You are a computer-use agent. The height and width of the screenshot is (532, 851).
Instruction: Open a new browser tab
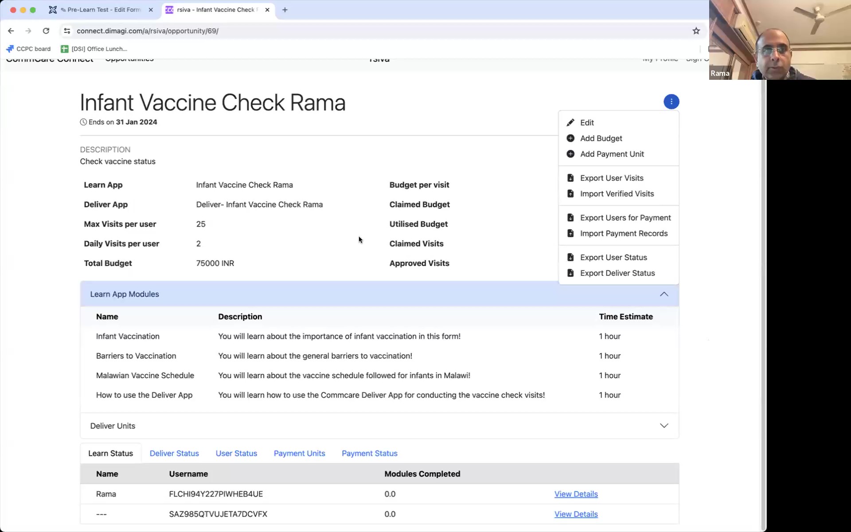(285, 10)
